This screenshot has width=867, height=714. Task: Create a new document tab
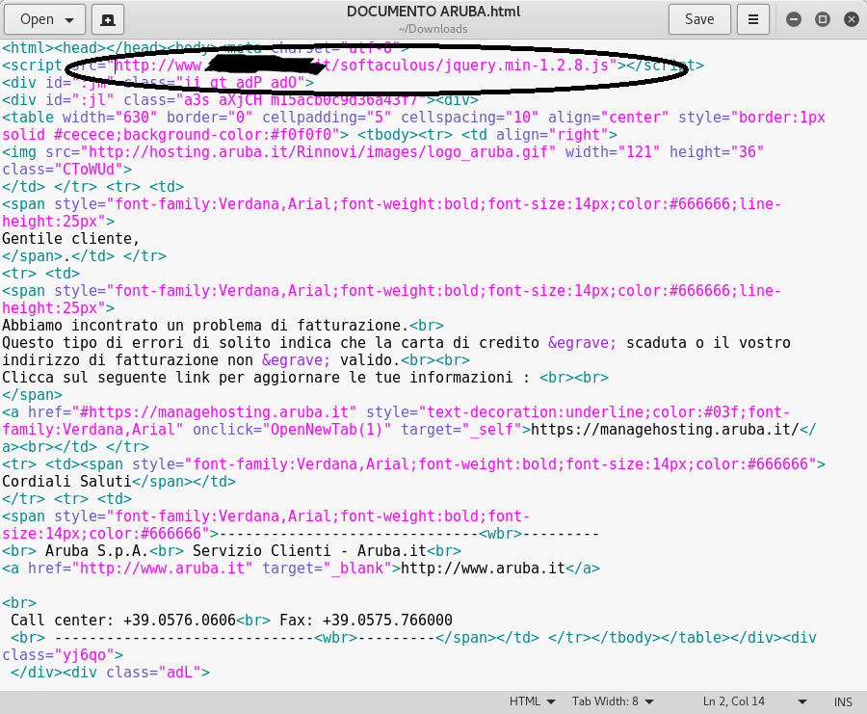click(x=107, y=19)
